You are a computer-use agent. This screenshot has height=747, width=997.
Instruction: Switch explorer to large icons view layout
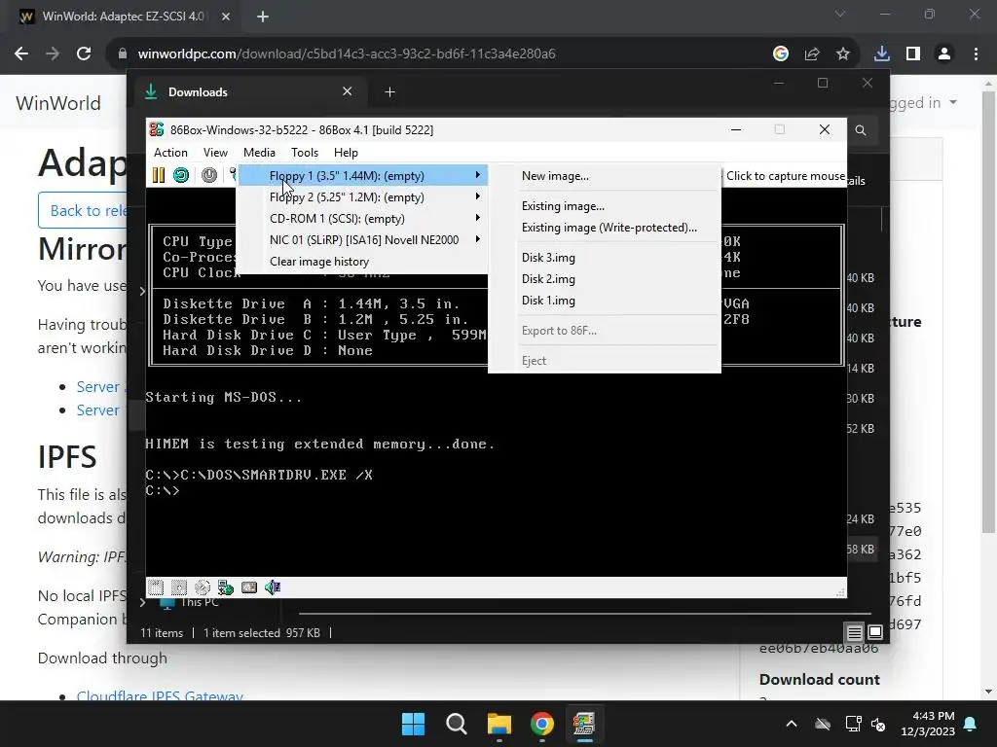tap(875, 632)
